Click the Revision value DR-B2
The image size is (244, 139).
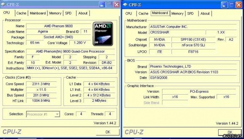pyautogui.click(x=107, y=63)
